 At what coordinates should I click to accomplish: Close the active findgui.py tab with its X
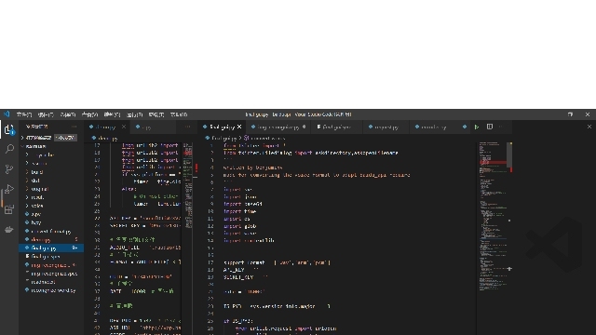click(239, 127)
